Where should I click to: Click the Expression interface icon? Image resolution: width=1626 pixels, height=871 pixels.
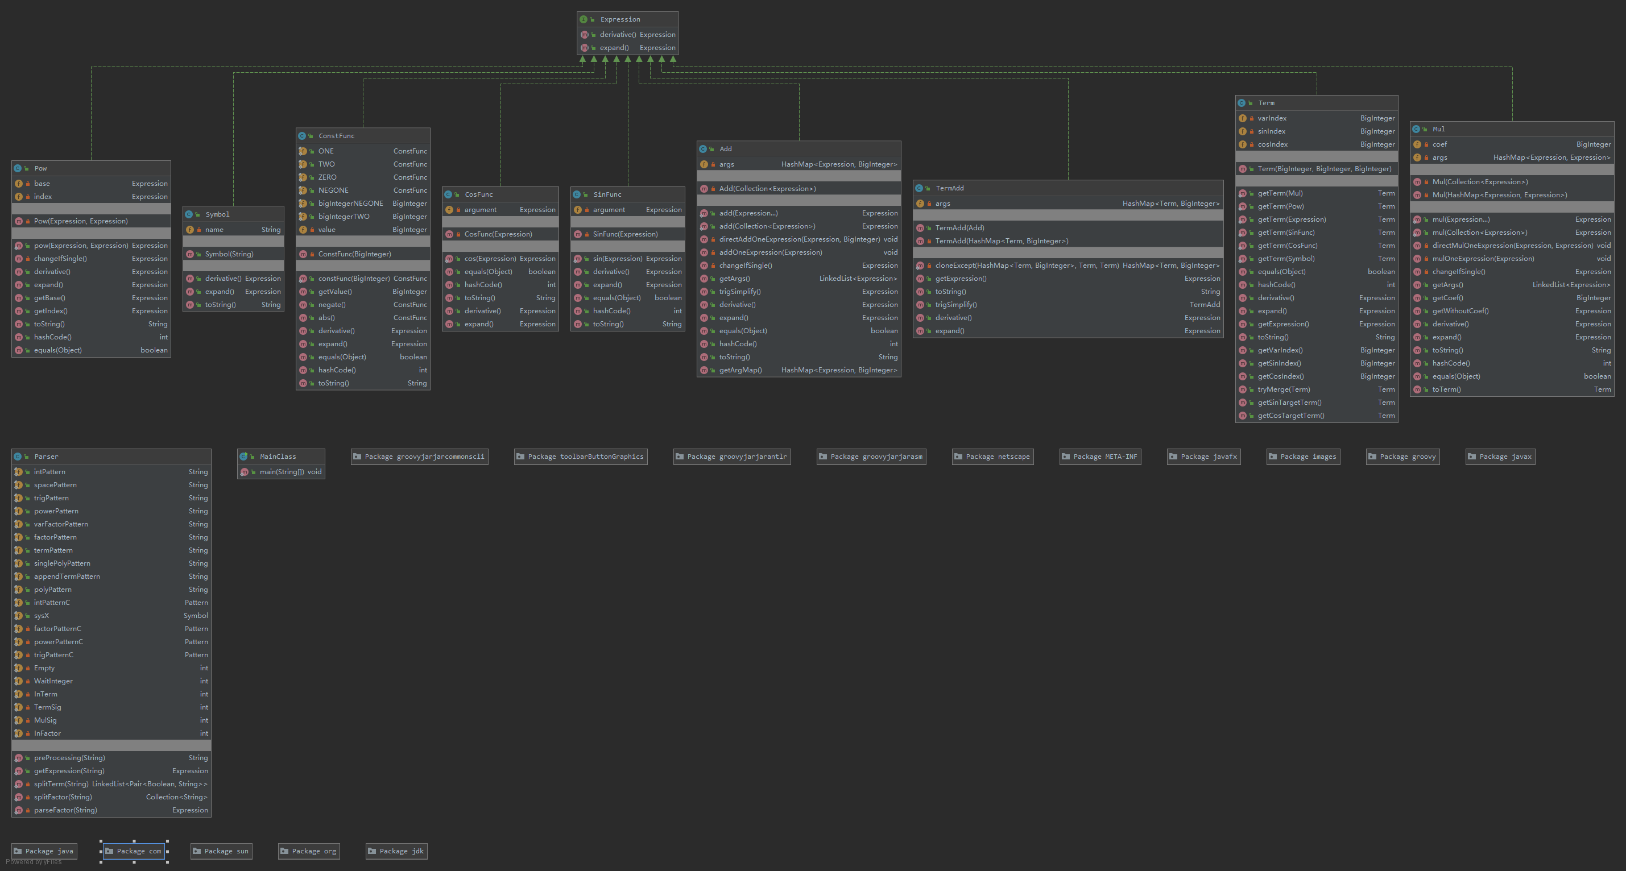584,19
